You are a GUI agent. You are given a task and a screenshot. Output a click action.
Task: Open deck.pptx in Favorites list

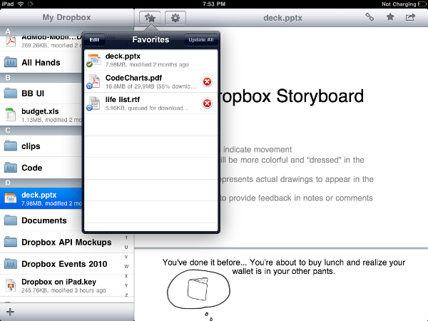click(x=151, y=60)
